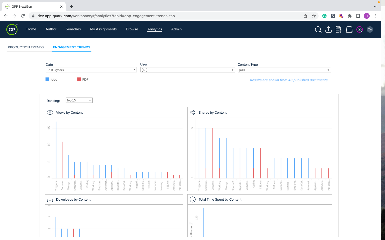Select Admin in the navigation menu
Image resolution: width=385 pixels, height=240 pixels.
(x=176, y=29)
